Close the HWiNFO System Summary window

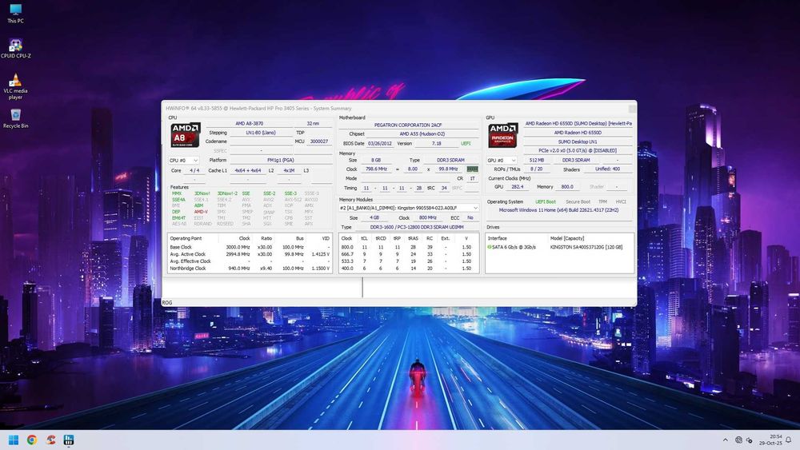(632, 109)
